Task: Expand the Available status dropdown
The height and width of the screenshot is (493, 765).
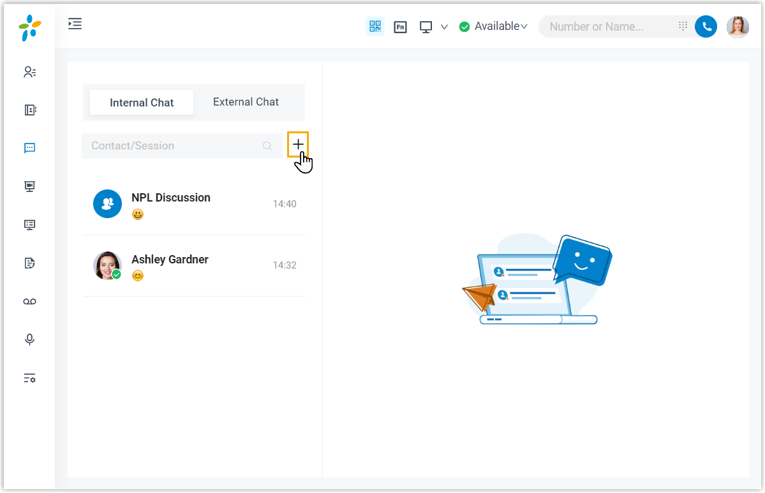Action: click(x=494, y=27)
